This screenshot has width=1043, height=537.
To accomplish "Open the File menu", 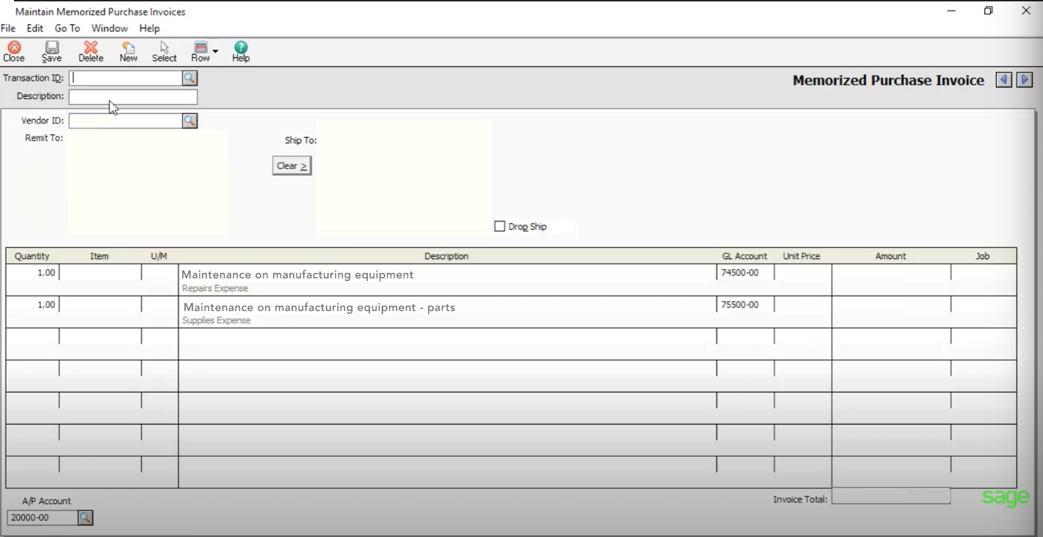I will 8,28.
